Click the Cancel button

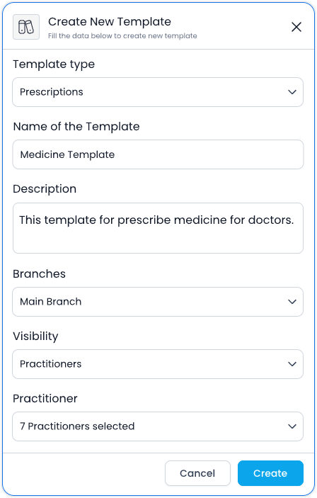click(x=197, y=473)
